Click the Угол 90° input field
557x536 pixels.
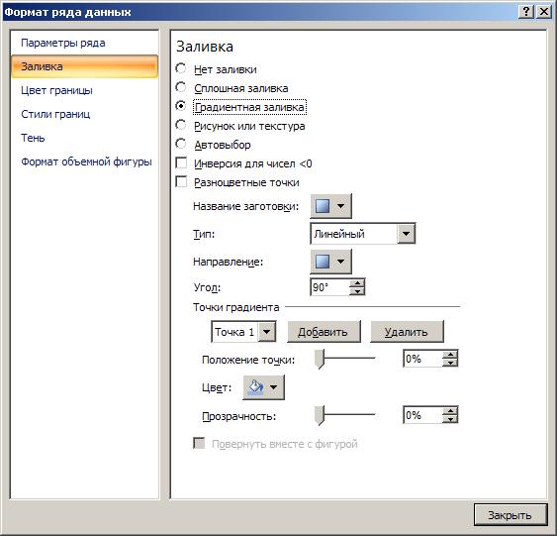330,287
